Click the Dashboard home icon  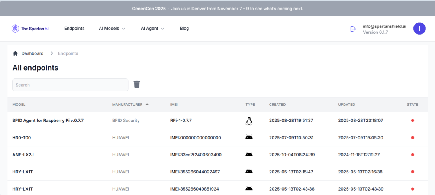[x=15, y=53]
